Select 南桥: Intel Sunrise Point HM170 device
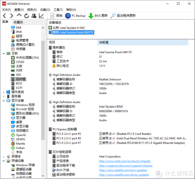Viewport: 195px width, 179px height. (71, 32)
